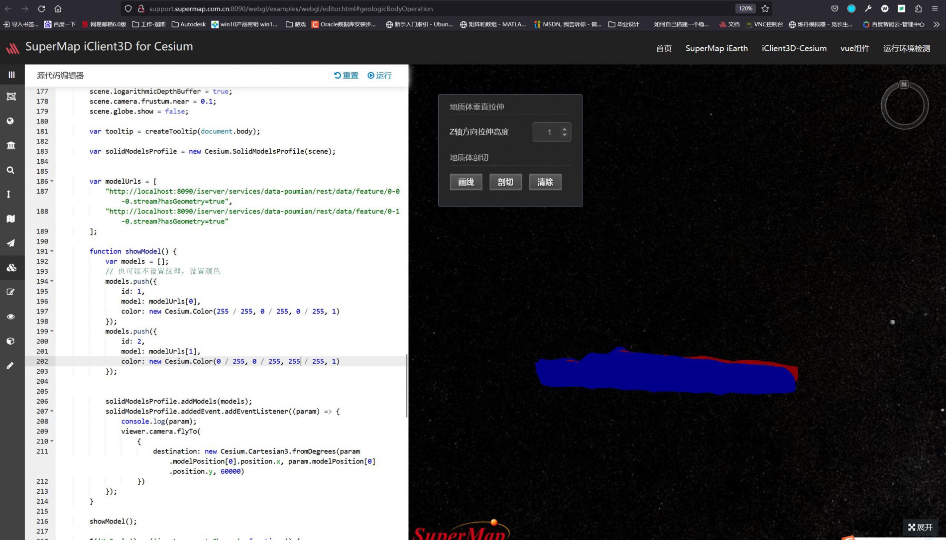Open the 工作-超图 bookmark folder
Image resolution: width=946 pixels, height=540 pixels.
coord(148,24)
